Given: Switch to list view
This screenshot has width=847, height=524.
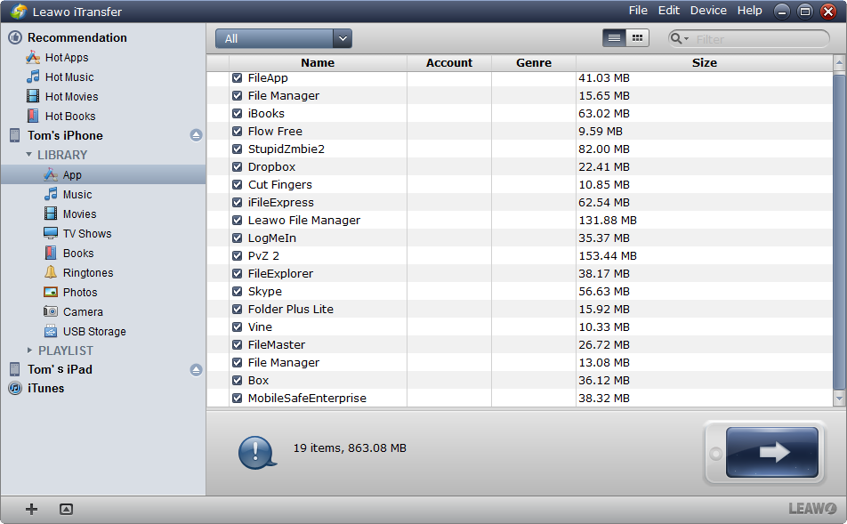Looking at the screenshot, I should (x=614, y=38).
